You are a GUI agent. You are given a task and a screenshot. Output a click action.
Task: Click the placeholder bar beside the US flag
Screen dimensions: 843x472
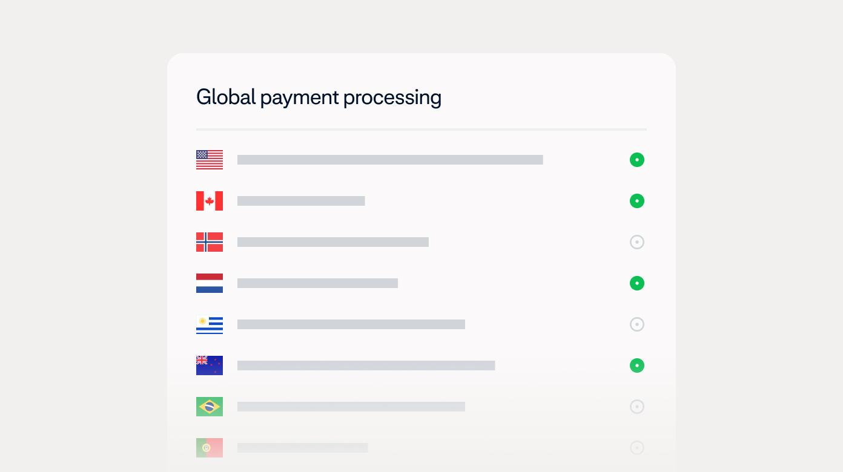click(x=390, y=160)
